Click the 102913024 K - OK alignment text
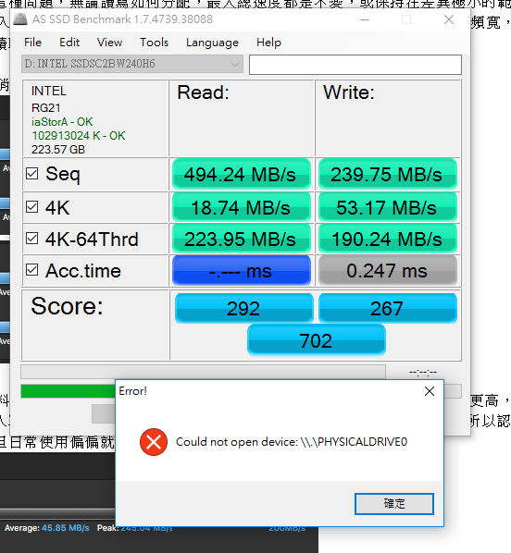 79,136
